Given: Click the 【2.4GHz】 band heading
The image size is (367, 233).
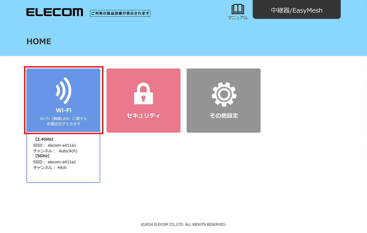Looking at the screenshot, I should (x=44, y=139).
